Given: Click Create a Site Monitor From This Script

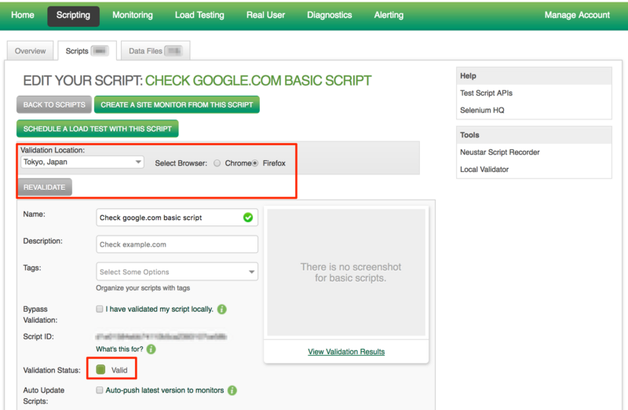Looking at the screenshot, I should (x=177, y=104).
